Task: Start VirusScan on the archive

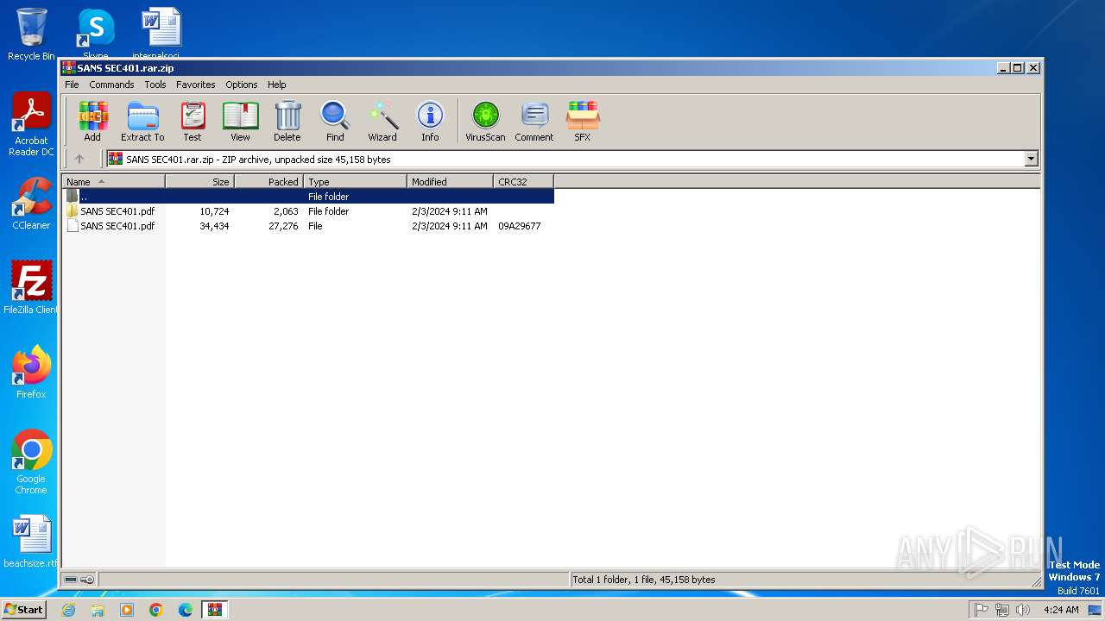Action: (485, 121)
